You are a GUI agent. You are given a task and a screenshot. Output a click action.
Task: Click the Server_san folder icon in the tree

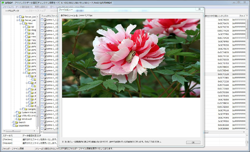(x=23, y=20)
